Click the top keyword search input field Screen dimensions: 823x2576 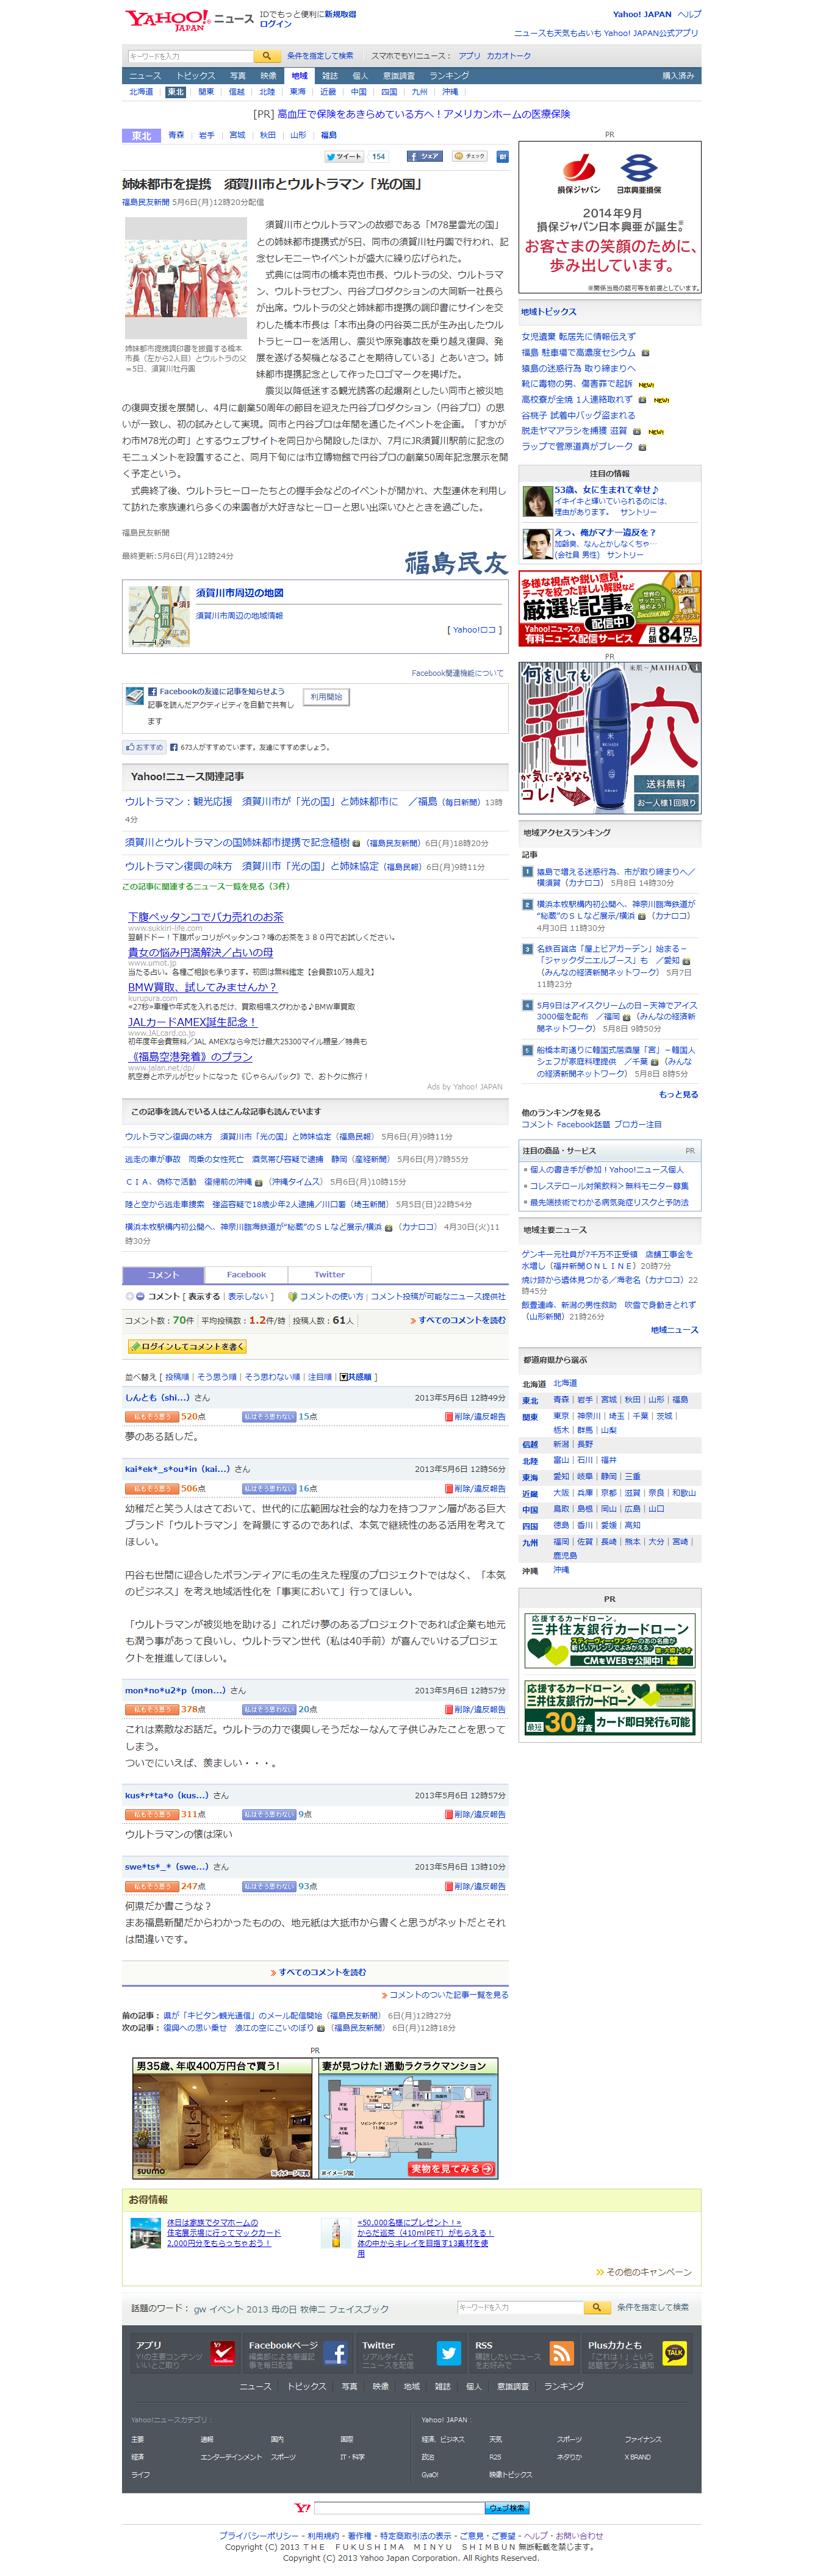tap(190, 56)
